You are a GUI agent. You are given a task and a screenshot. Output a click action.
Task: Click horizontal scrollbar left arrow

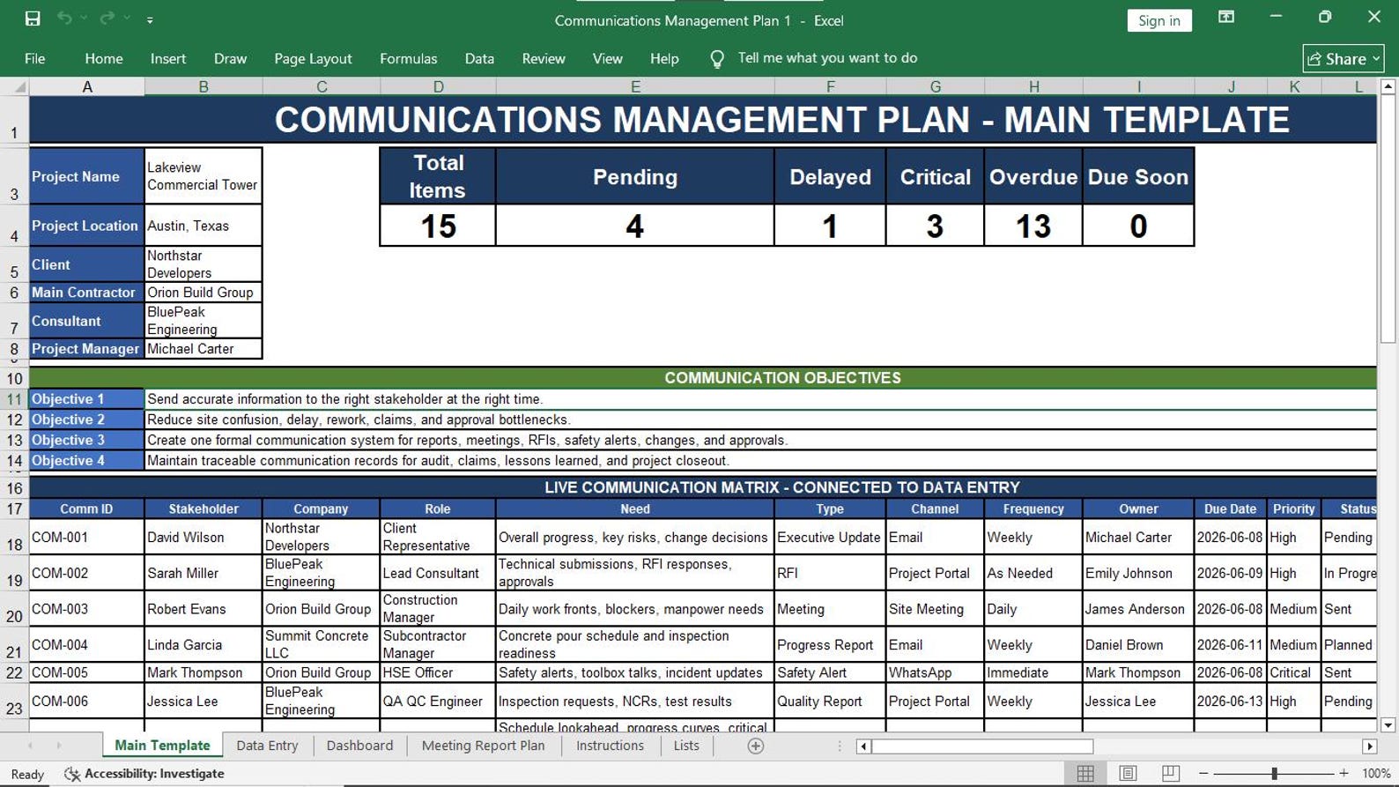click(863, 746)
